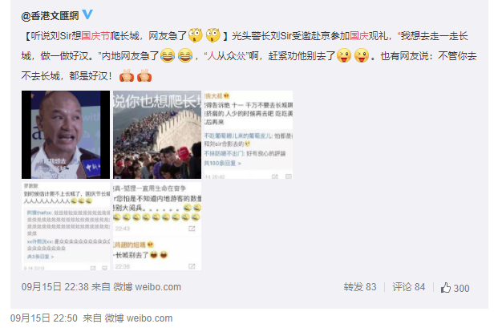Open the bottom-middle laughing emoji screenshot thumbnail

pos(157,226)
